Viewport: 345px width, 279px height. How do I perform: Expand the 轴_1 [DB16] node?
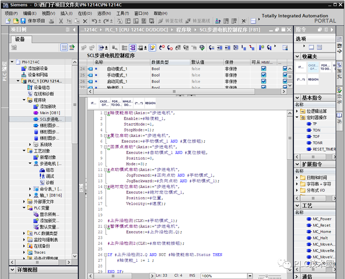click(30, 195)
